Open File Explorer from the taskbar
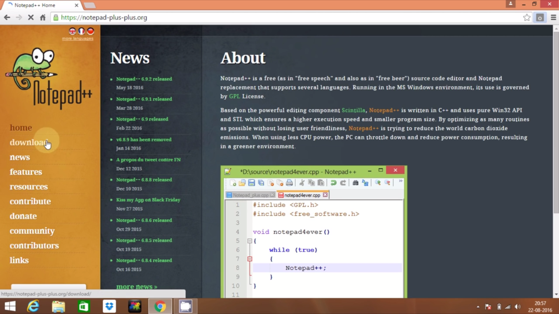 click(58, 306)
